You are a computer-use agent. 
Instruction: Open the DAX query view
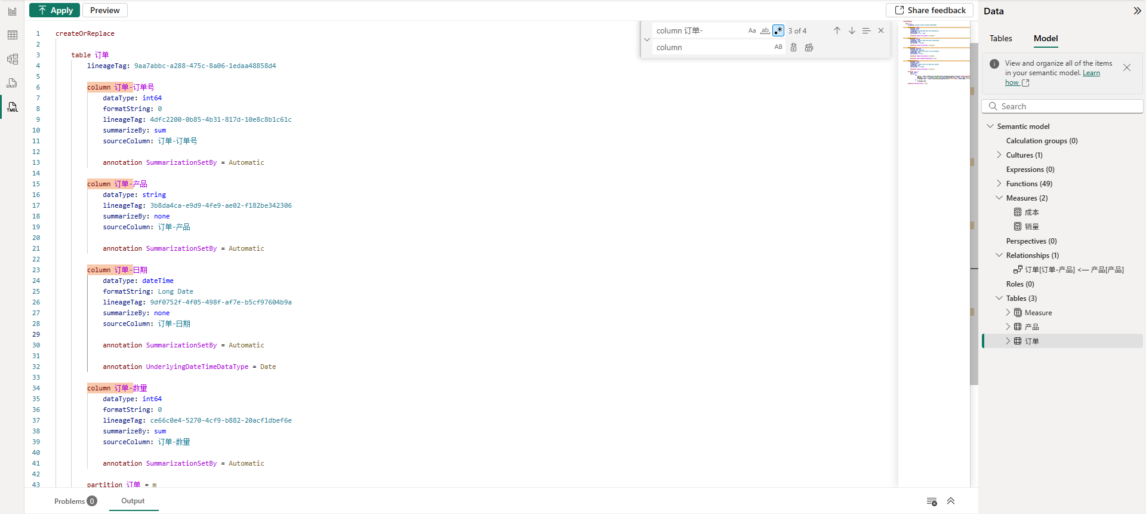click(x=12, y=83)
